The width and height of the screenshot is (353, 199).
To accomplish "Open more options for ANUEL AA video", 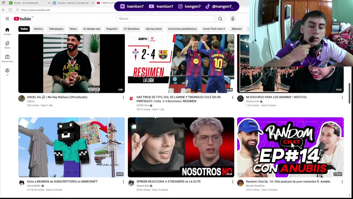I will click(x=123, y=97).
